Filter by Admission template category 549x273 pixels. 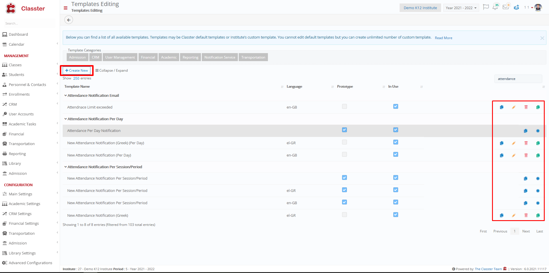click(x=77, y=57)
